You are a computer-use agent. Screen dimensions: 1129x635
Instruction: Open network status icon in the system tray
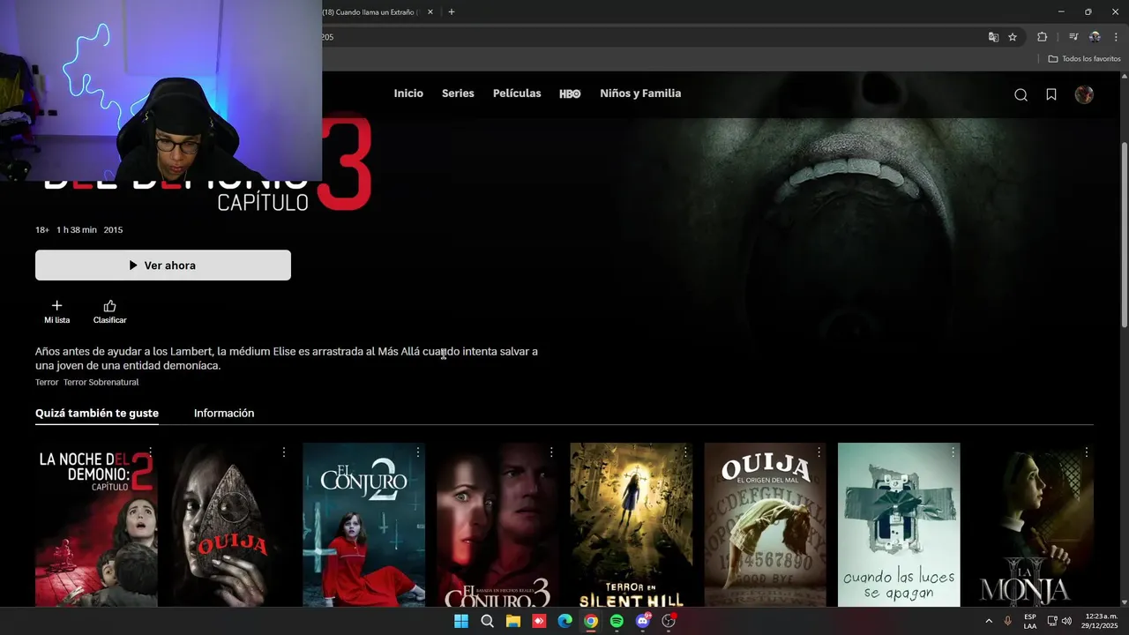(1052, 621)
